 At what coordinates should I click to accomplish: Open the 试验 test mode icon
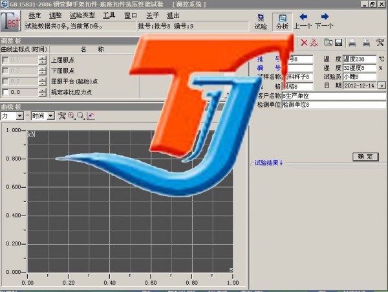point(261,21)
